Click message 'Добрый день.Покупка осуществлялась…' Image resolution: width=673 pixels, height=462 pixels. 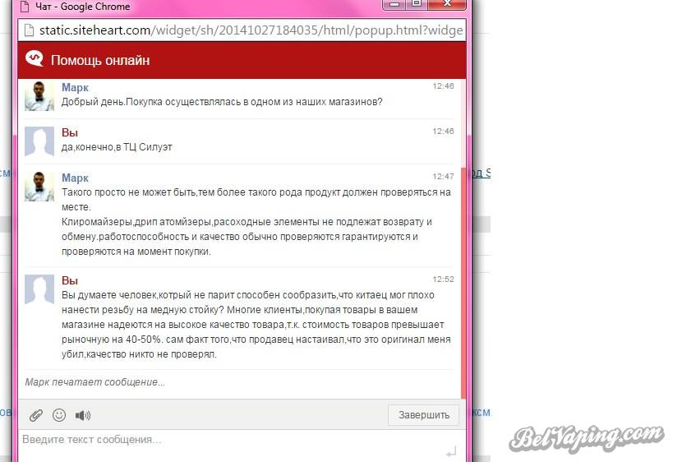click(222, 102)
